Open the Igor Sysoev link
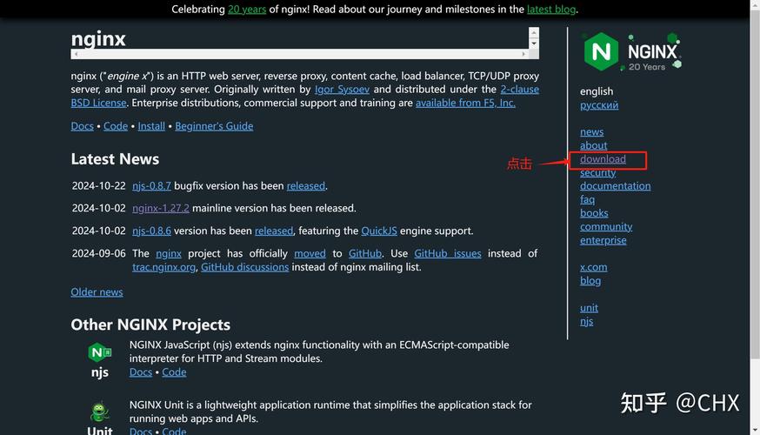 [343, 90]
